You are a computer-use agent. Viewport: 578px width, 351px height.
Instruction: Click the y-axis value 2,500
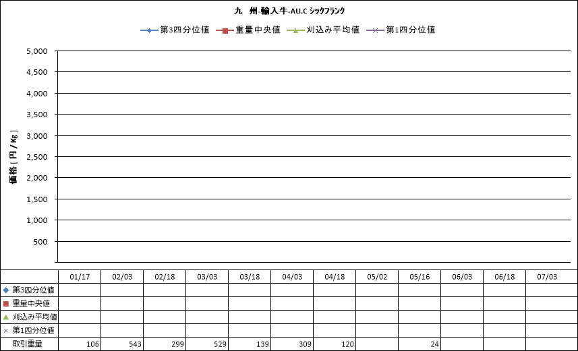(37, 157)
